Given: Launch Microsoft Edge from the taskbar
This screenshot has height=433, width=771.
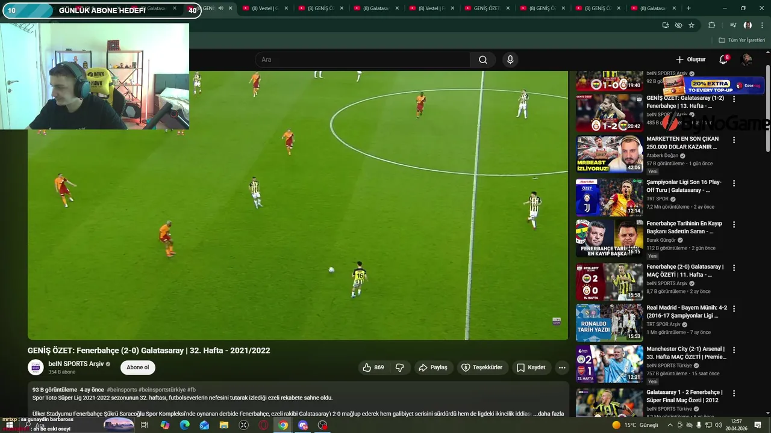Looking at the screenshot, I should coord(185,425).
